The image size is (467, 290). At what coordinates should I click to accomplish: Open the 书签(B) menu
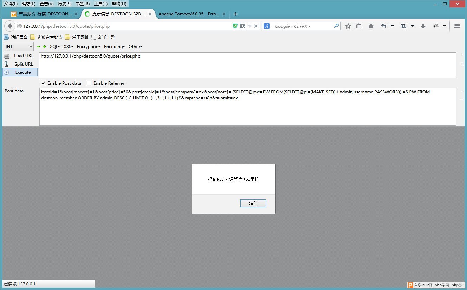pyautogui.click(x=83, y=4)
